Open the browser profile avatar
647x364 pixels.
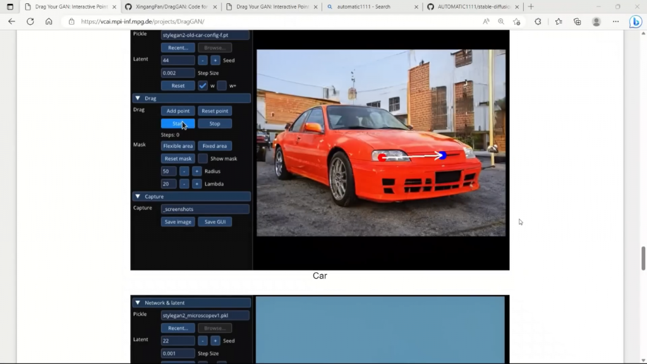click(x=596, y=21)
